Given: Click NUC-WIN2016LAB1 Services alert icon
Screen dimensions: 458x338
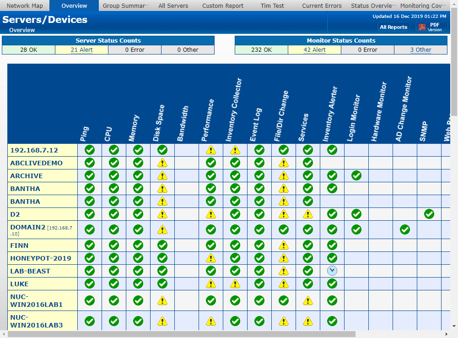Looking at the screenshot, I should point(307,300).
